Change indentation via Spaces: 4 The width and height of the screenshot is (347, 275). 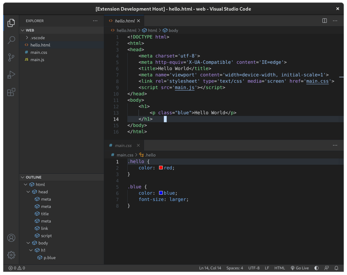[x=235, y=268]
